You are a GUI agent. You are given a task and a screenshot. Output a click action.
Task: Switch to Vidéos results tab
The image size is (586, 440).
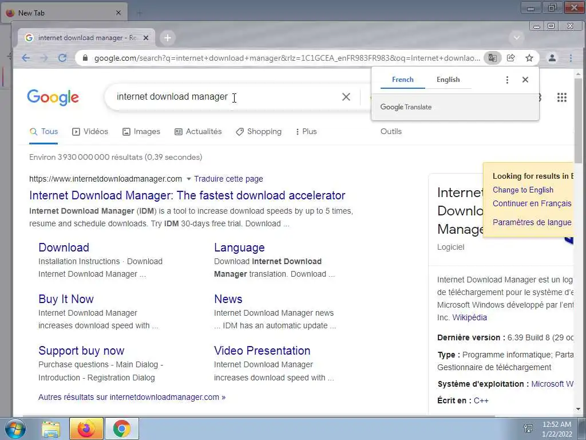point(90,132)
